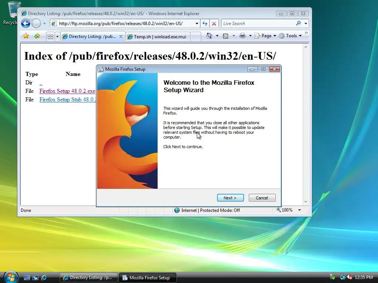
Task: Click the Print icon
Action: tap(242, 36)
